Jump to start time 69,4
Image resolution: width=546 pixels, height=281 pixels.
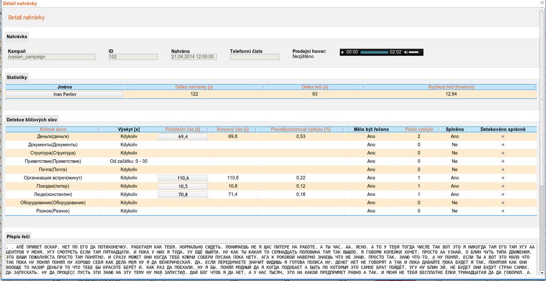[183, 137]
